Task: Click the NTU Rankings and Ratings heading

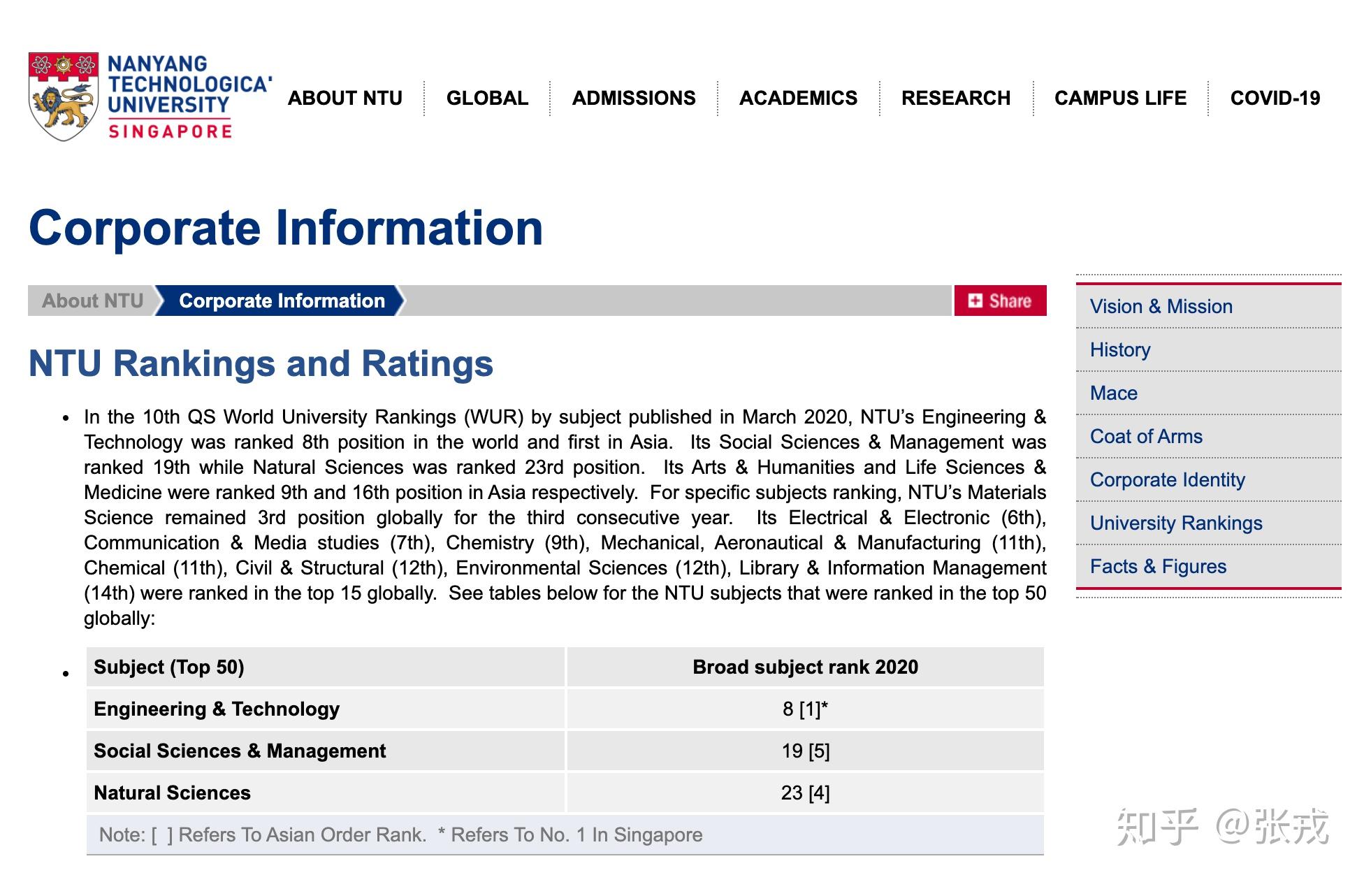Action: 261,363
